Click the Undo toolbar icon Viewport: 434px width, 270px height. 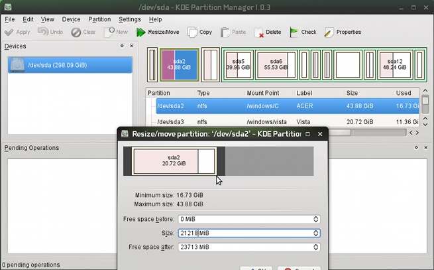[43, 32]
